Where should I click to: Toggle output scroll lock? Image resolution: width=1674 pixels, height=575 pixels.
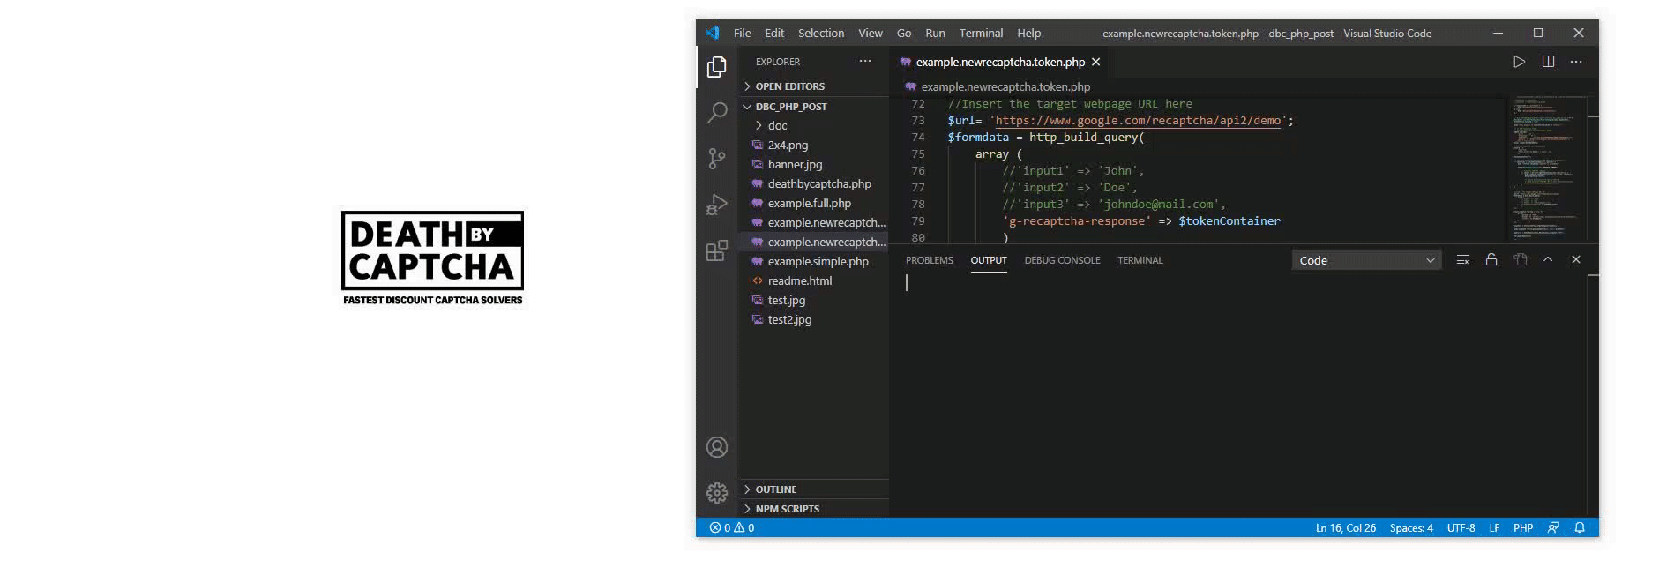(x=1491, y=260)
